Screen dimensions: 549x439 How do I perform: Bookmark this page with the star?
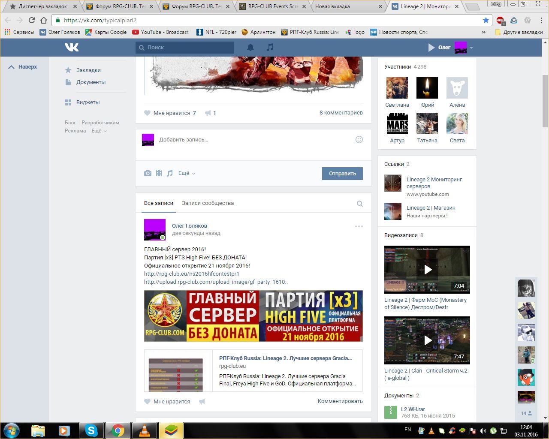pos(486,20)
